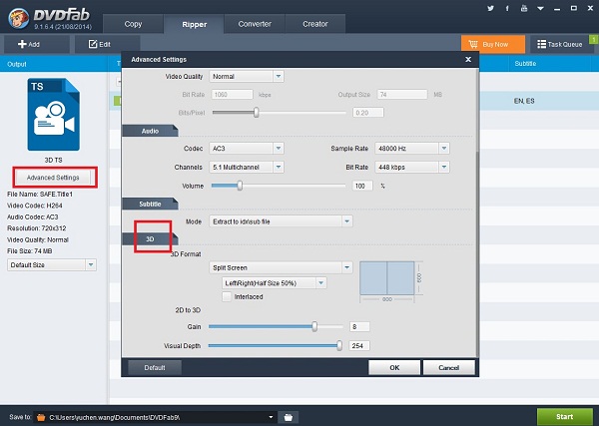Open Left/Right Half Size dropdown
This screenshot has width=599, height=426.
(274, 283)
